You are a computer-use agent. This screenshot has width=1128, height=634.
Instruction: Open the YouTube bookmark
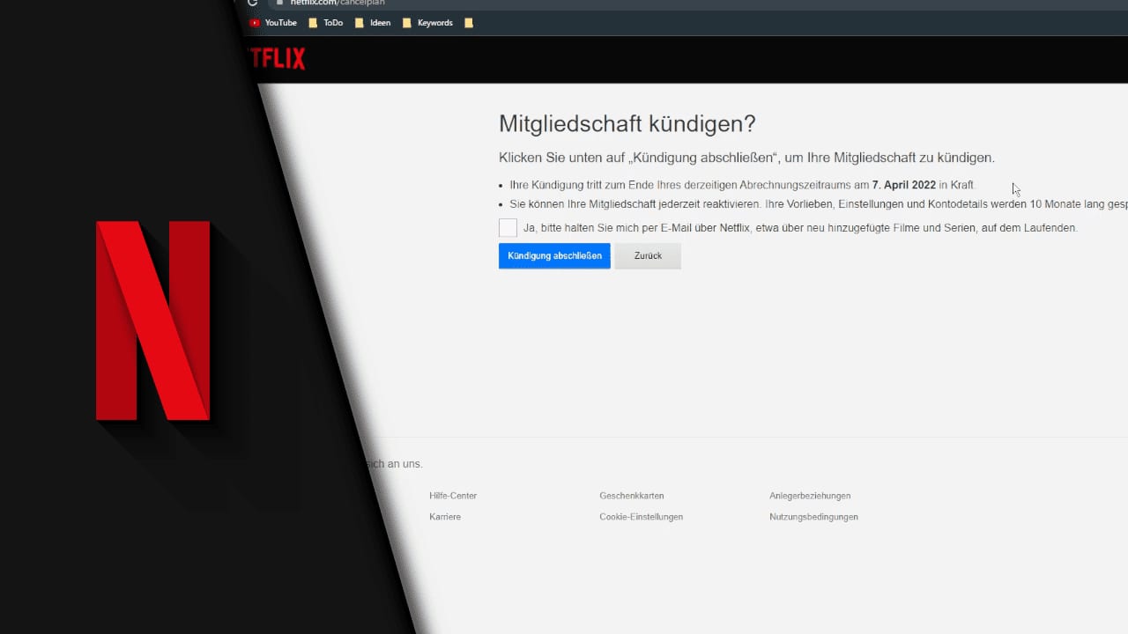(x=273, y=23)
